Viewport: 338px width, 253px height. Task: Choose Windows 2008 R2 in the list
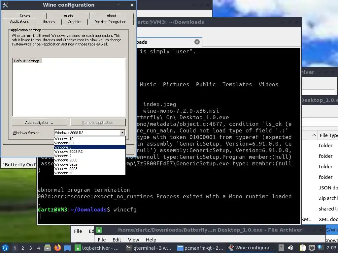(90, 152)
